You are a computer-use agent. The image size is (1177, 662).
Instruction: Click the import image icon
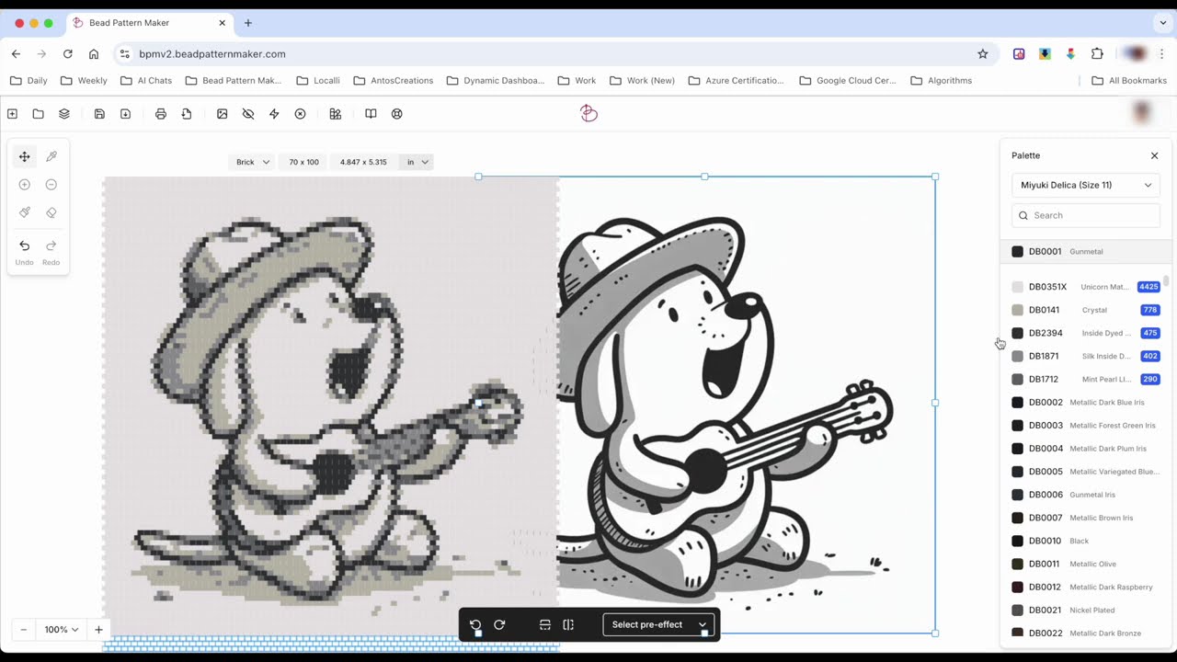click(x=222, y=114)
